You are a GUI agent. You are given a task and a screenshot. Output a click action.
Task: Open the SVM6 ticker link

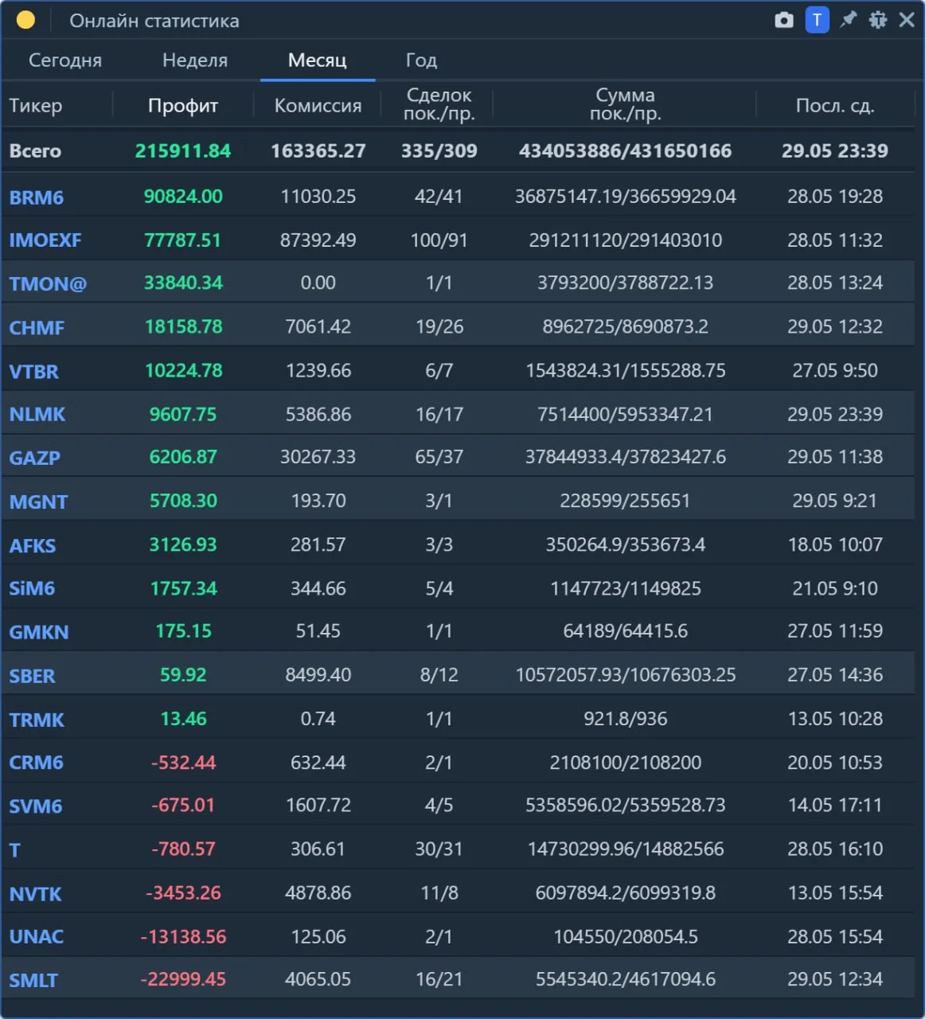(x=36, y=806)
